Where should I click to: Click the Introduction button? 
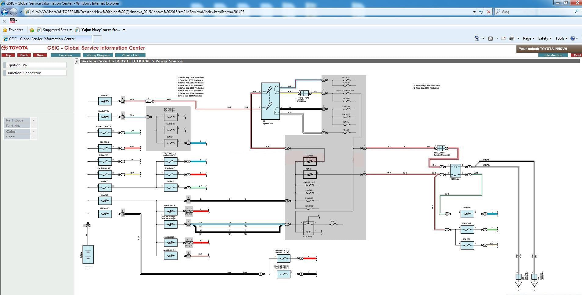click(x=553, y=55)
